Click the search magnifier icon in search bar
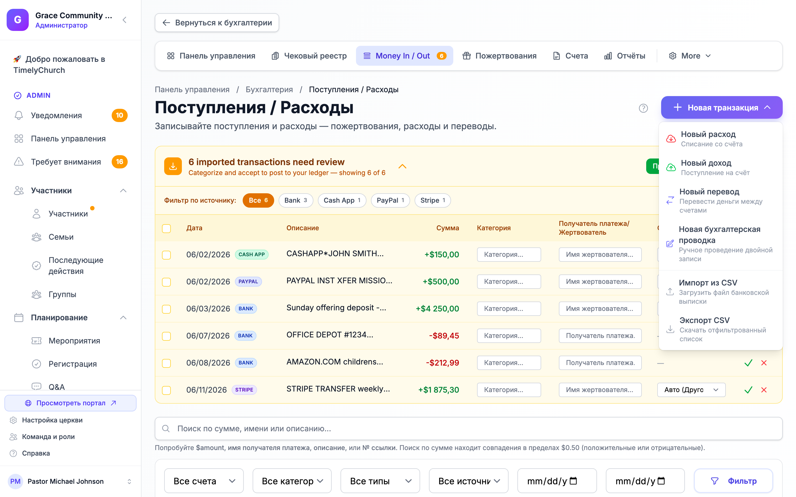 coord(166,429)
